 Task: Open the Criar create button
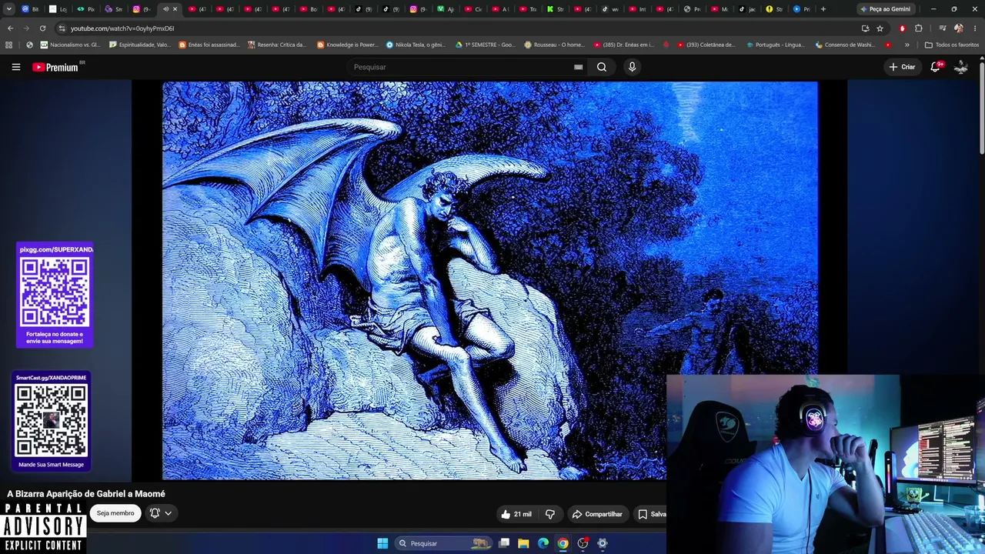pos(902,67)
